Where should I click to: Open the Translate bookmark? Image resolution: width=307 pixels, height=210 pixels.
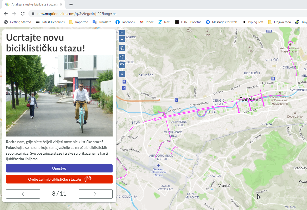point(102,22)
